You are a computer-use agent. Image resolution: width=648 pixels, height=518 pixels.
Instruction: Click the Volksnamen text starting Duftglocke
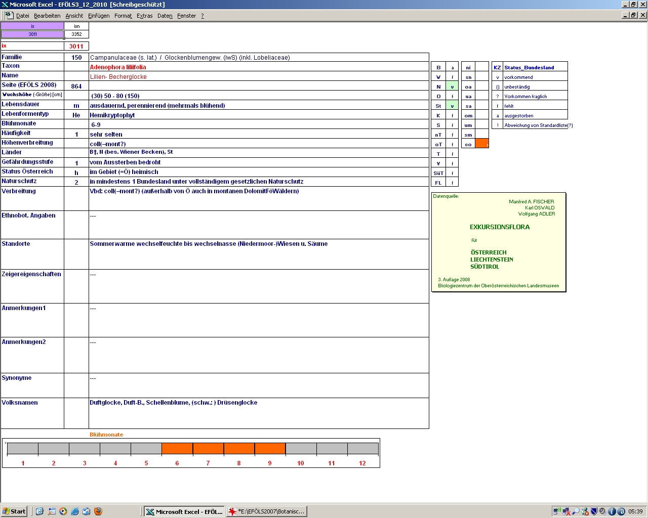174,403
